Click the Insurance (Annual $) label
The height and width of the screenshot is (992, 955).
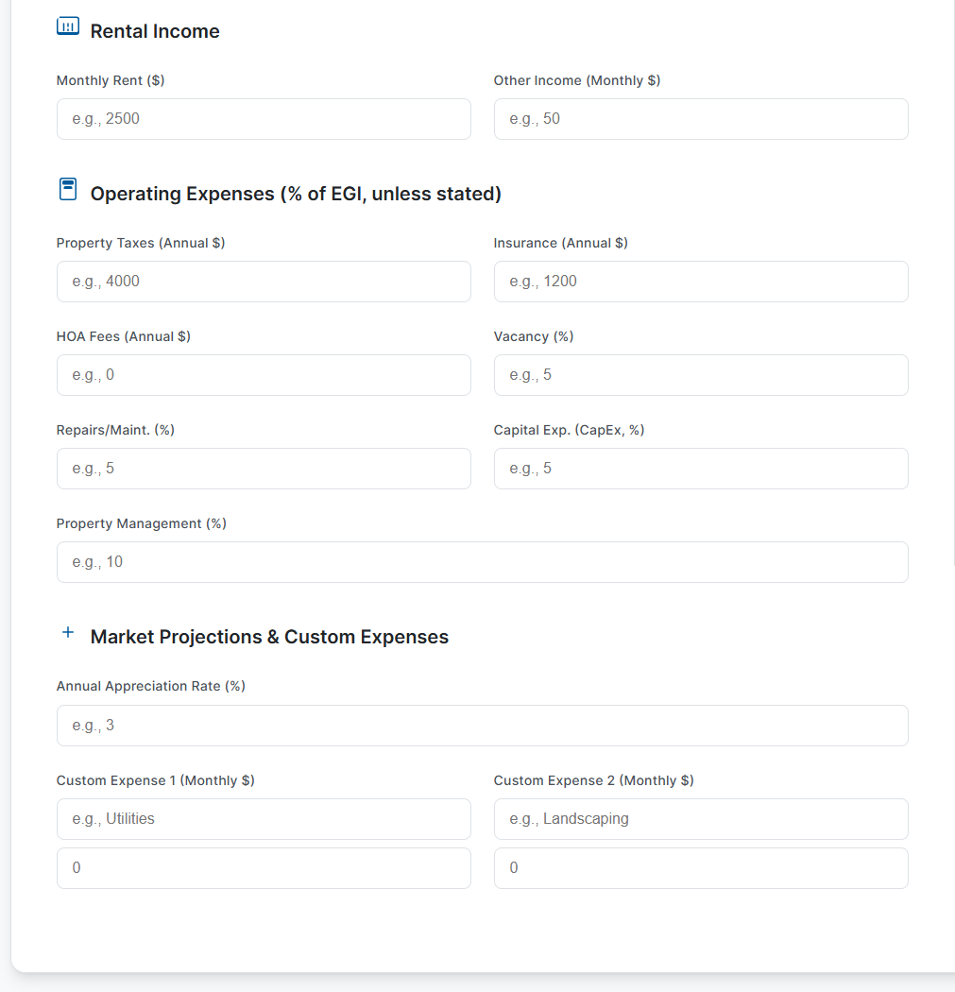point(560,243)
